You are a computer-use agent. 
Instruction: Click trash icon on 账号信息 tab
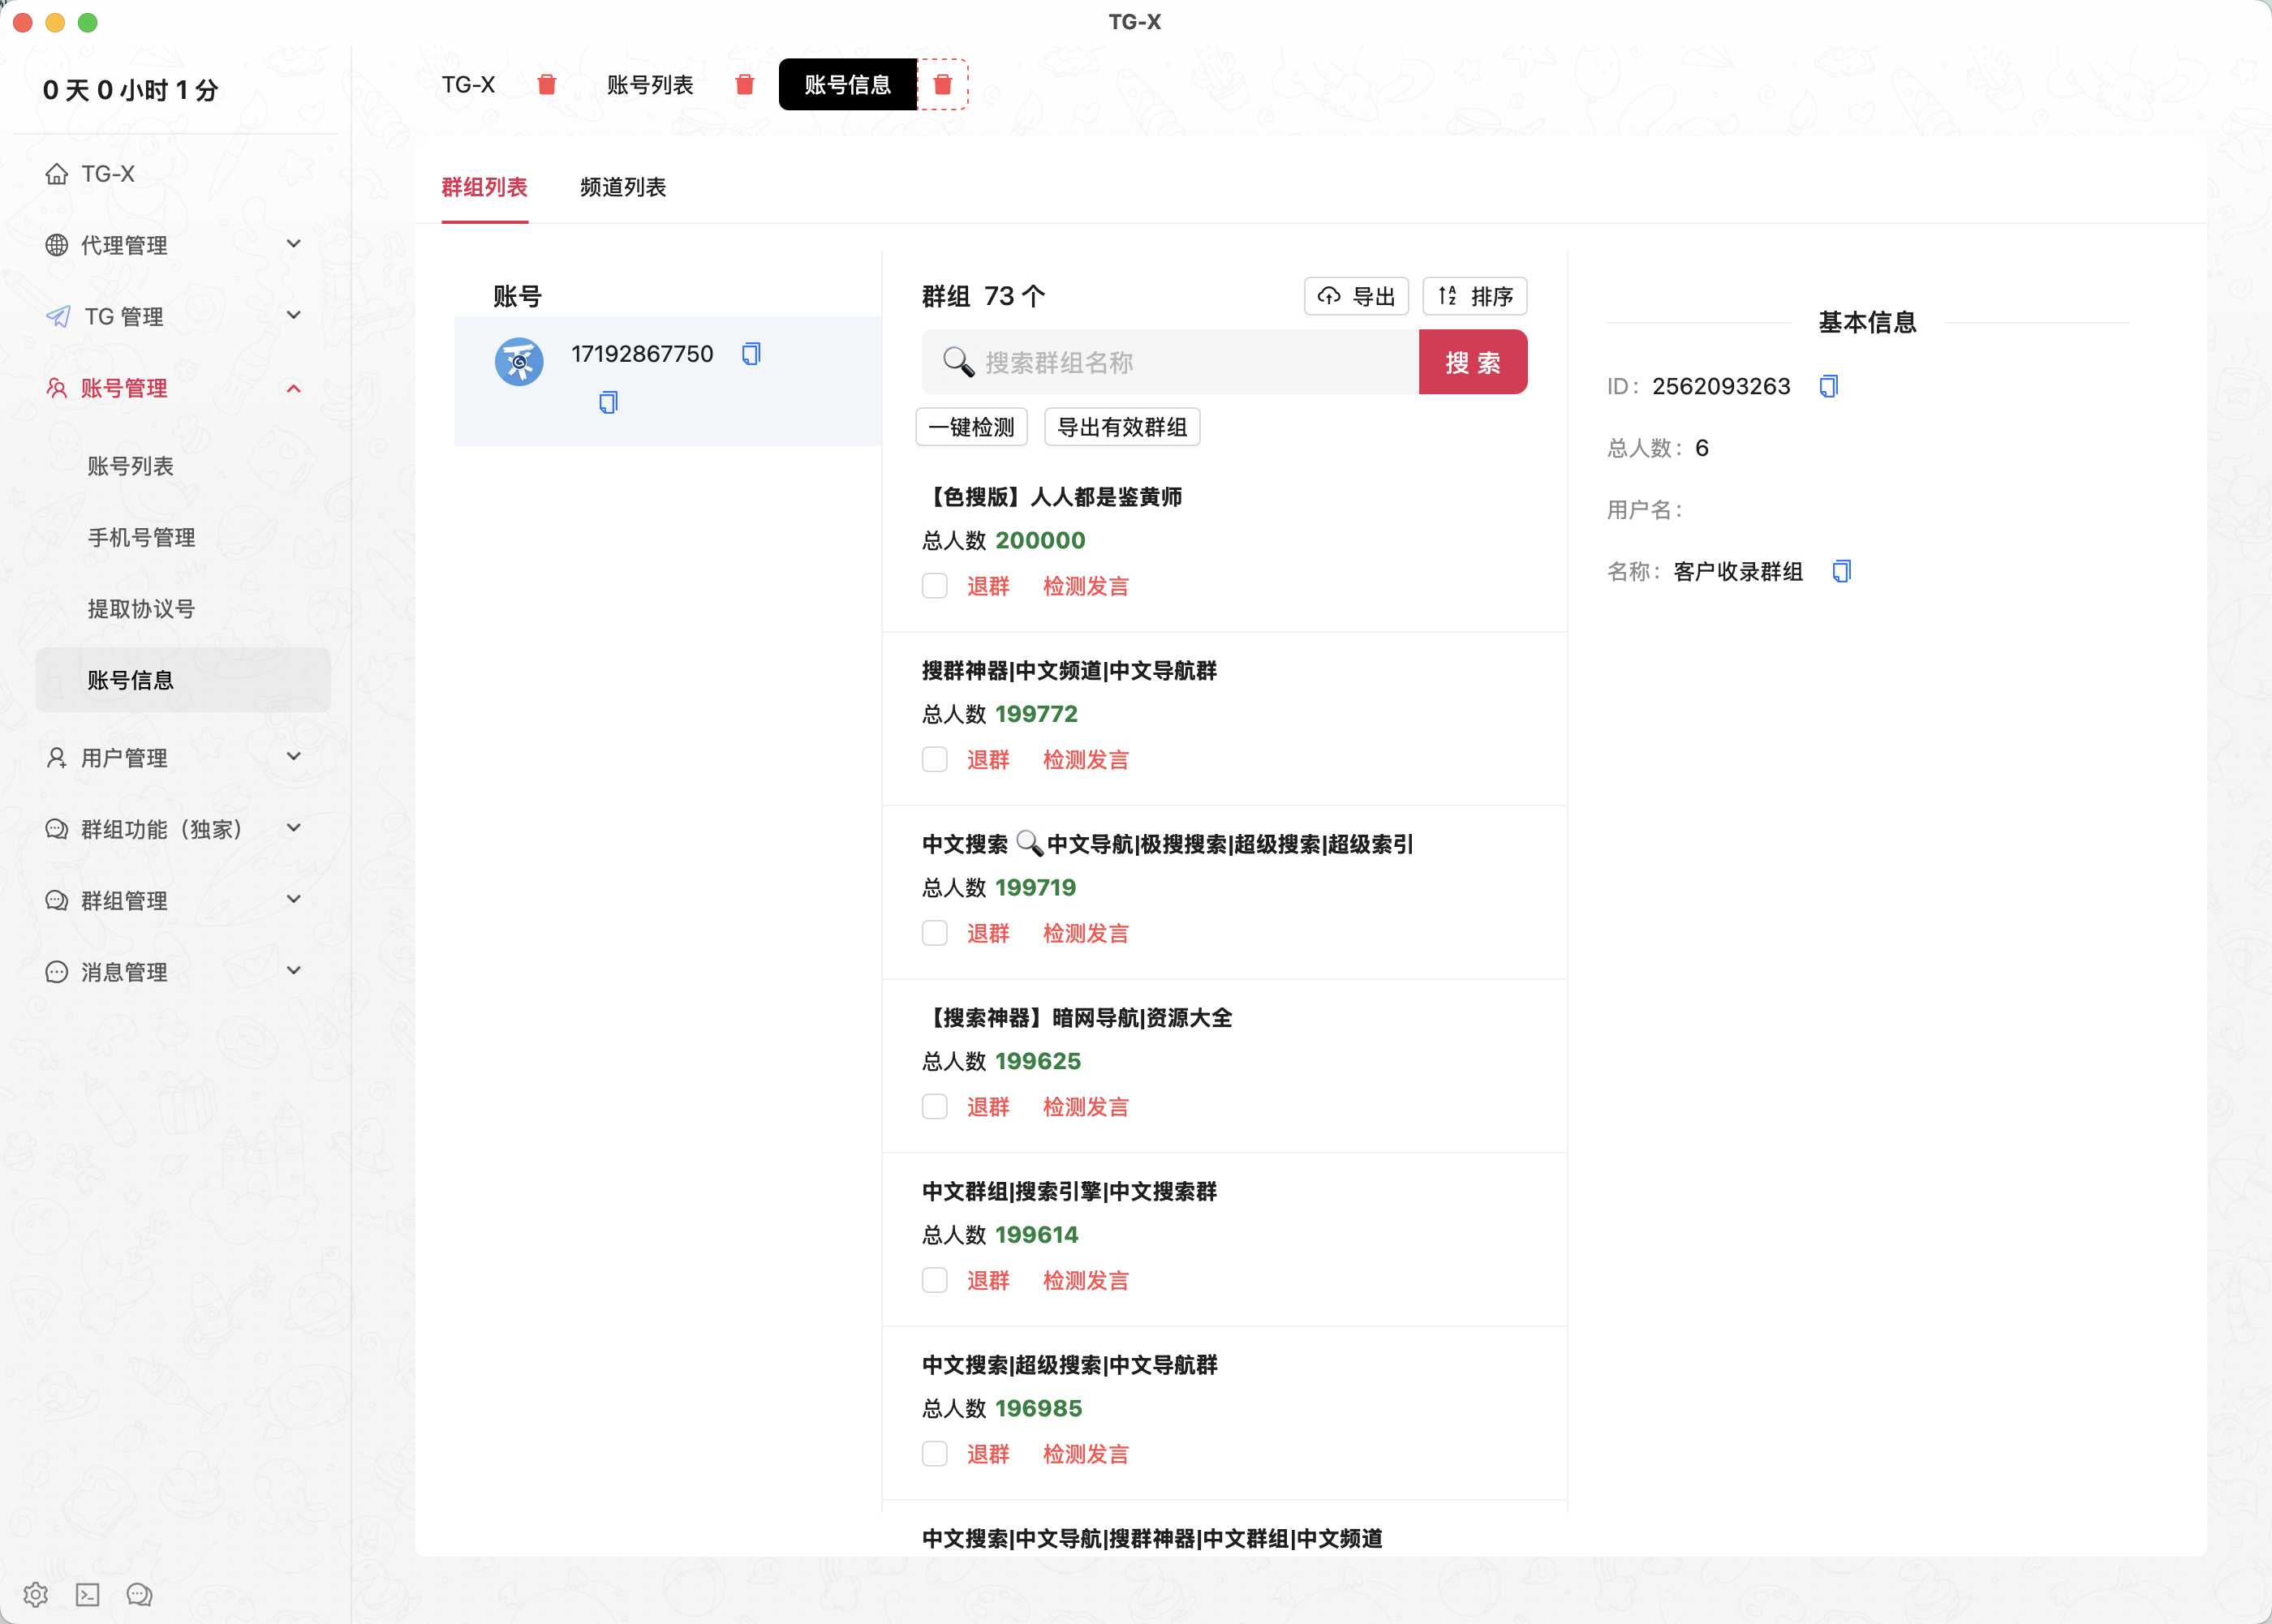coord(942,85)
